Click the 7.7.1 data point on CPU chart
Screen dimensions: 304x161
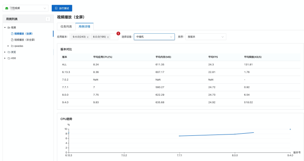coord(180,136)
